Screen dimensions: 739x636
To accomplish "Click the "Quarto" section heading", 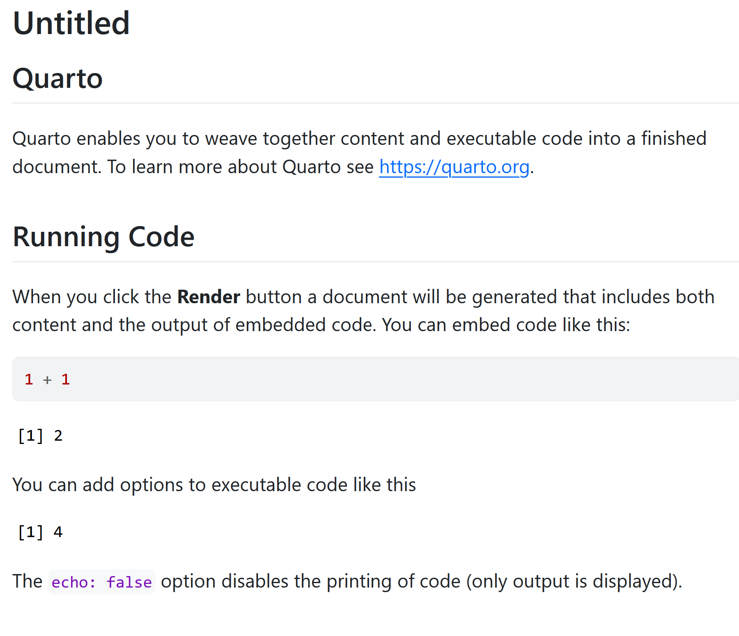I will click(x=57, y=78).
